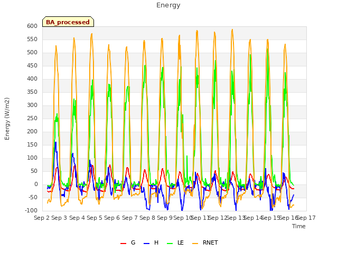Image resolution: width=338 pixels, height=253 pixels.
Task: Click the blue H legend swatch
Action: [146, 244]
